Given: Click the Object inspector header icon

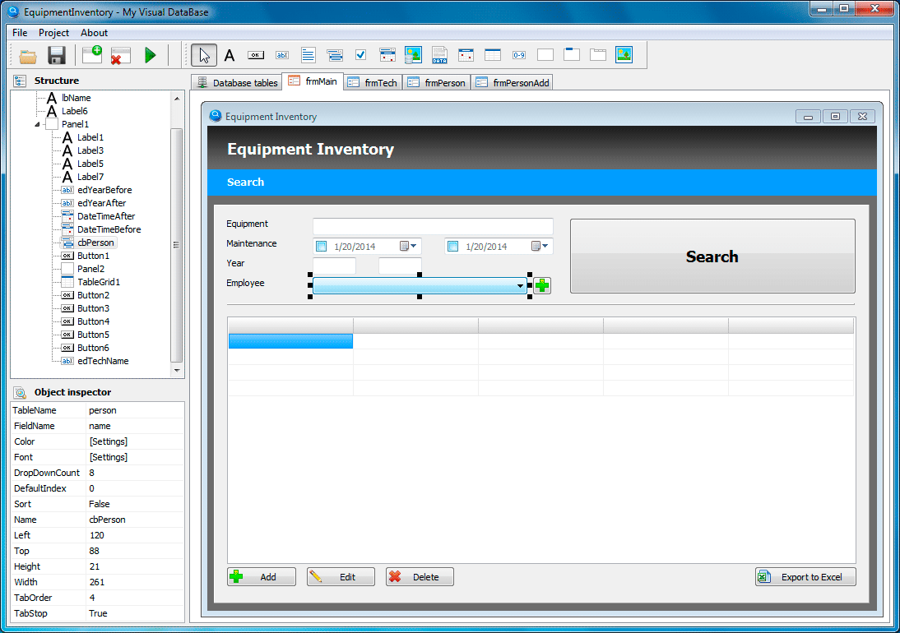Looking at the screenshot, I should click(21, 393).
